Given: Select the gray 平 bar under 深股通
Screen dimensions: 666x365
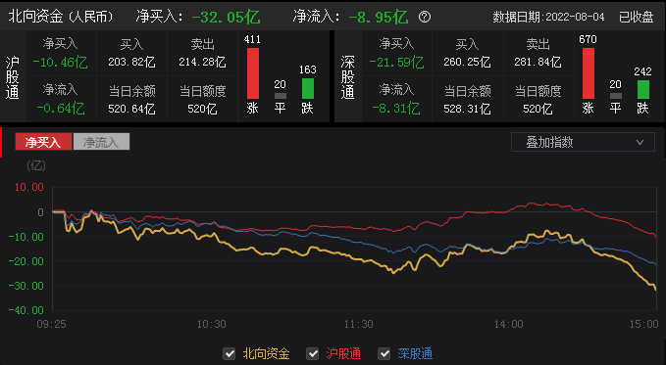Looking at the screenshot, I should (615, 96).
